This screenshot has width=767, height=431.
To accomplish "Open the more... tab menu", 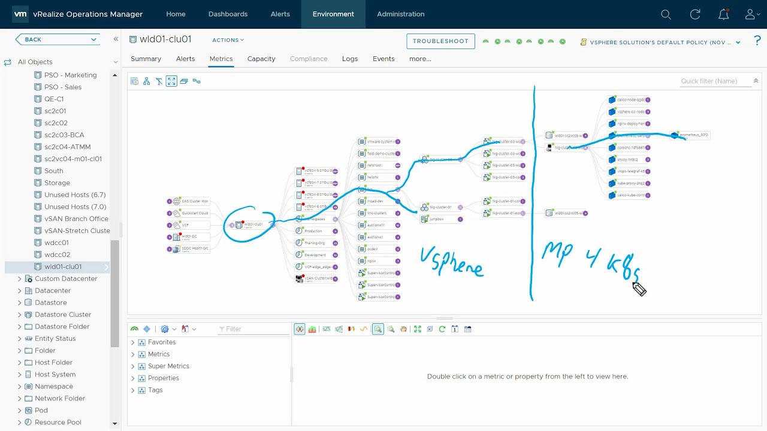I will pos(420,59).
